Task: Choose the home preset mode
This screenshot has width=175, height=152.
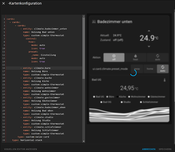Action: (x=150, y=69)
